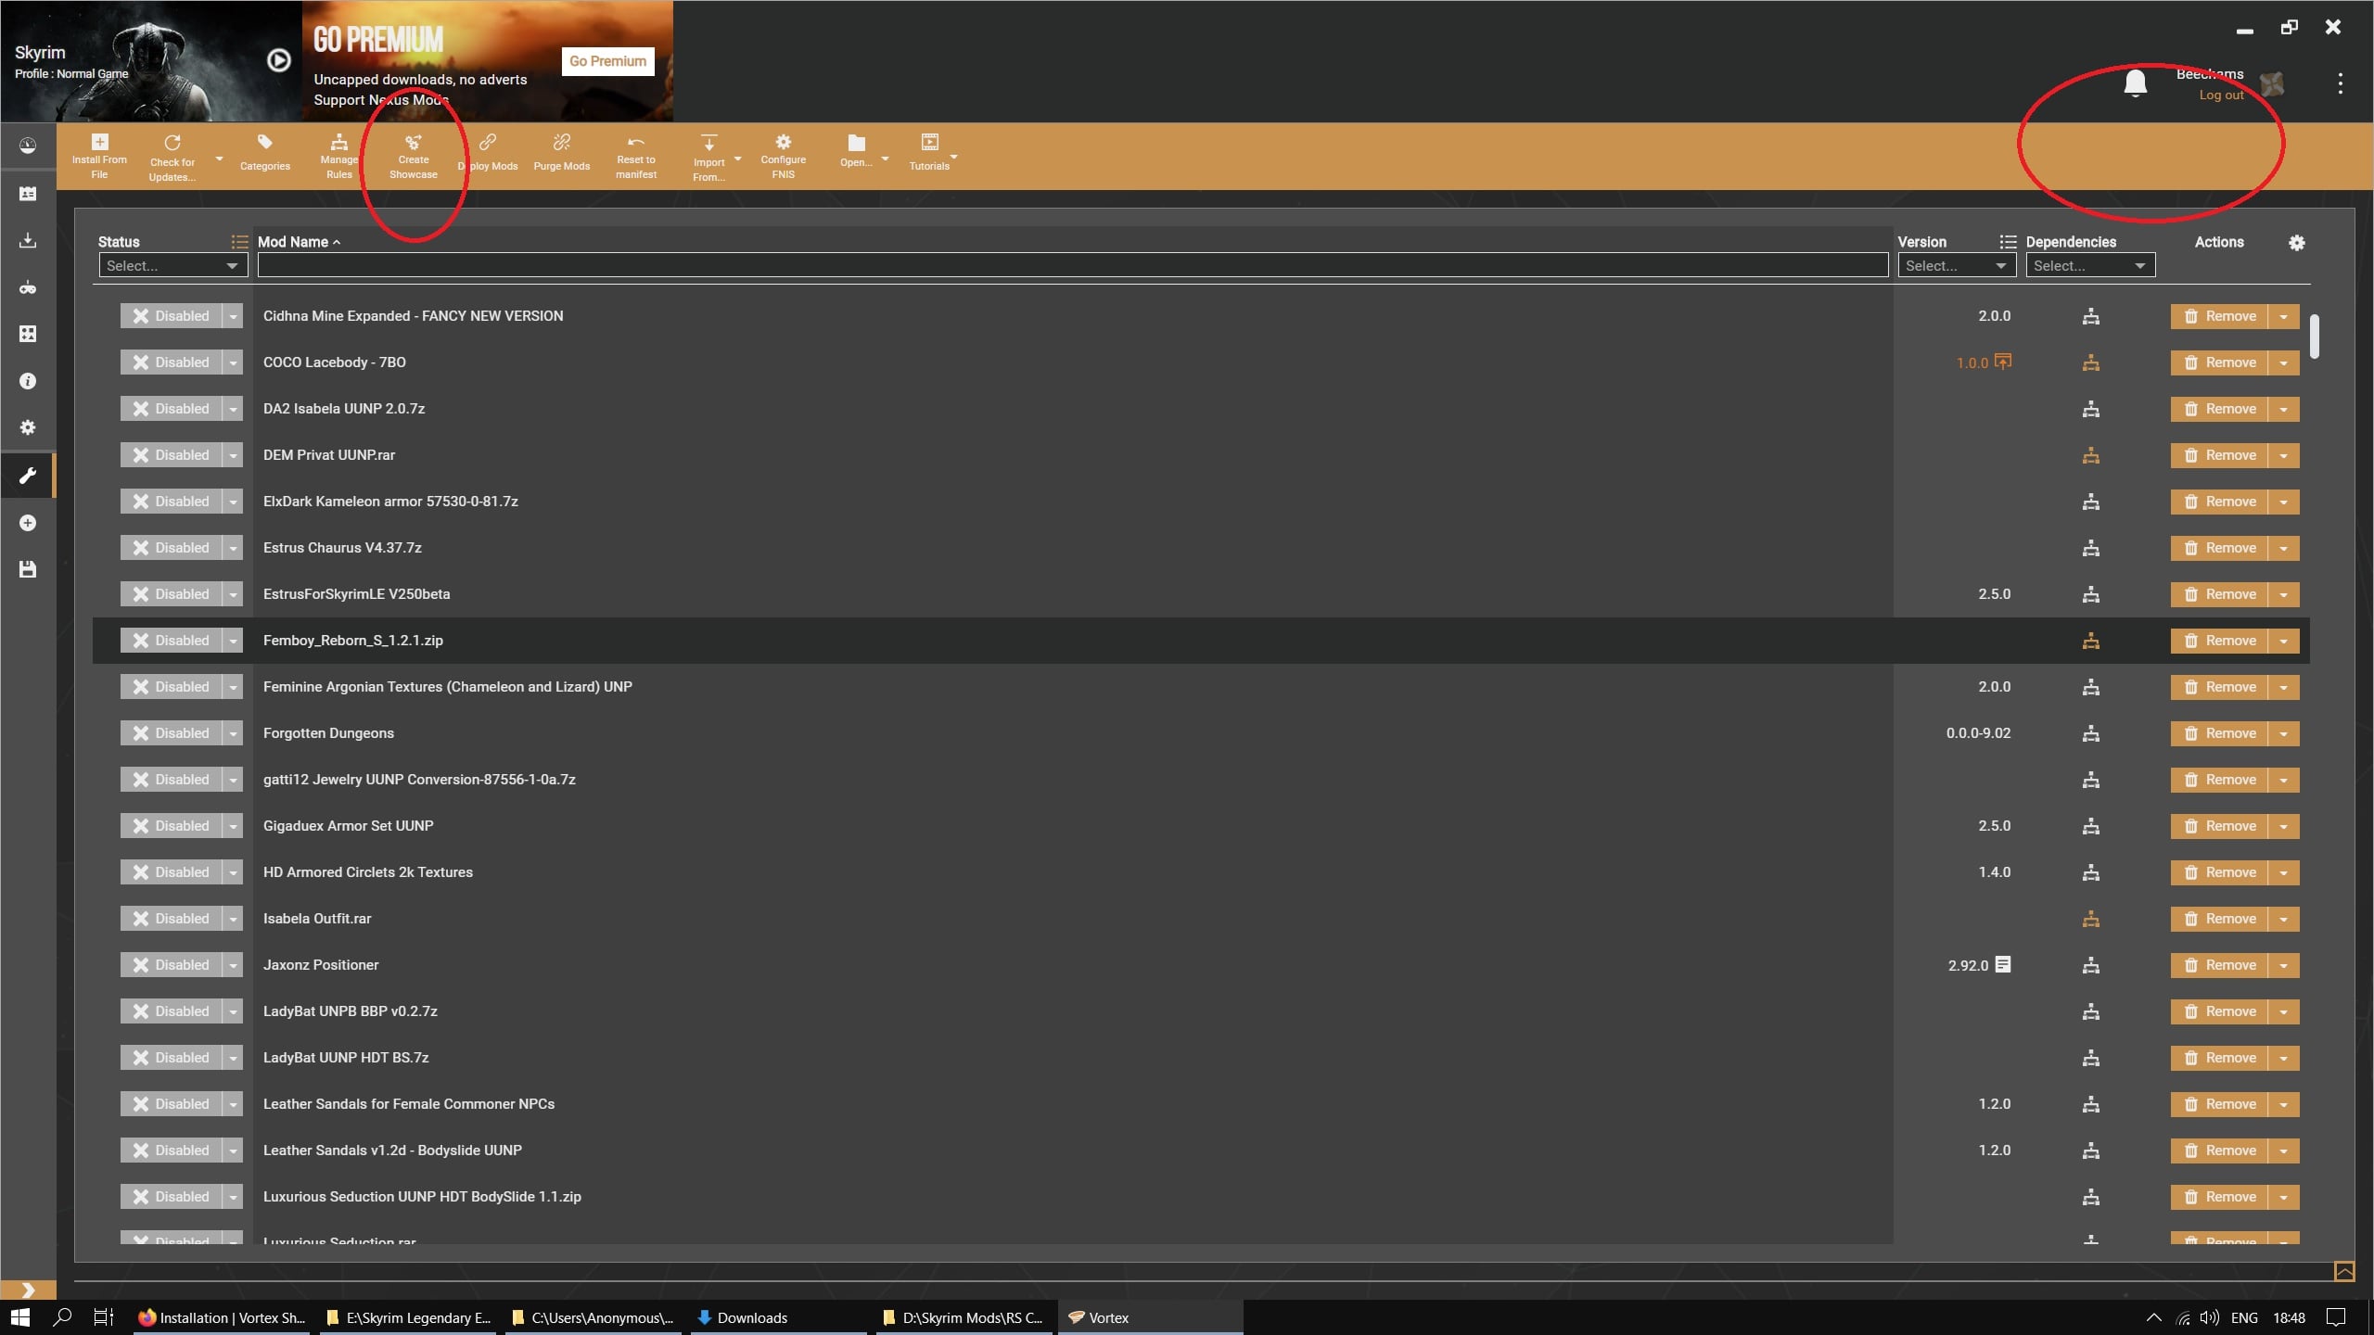Viewport: 2374px width, 1335px height.
Task: Open Remove dropdown arrow for LadyBat UNPB BBP
Action: tap(2283, 1011)
